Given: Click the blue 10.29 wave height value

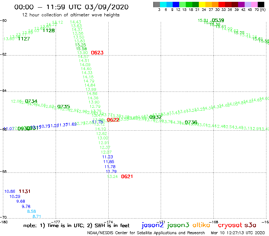Looking at the screenshot, I should click(x=15, y=196).
